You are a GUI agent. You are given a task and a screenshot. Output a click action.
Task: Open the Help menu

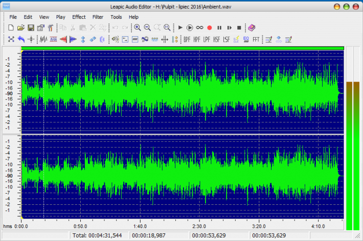[x=133, y=17]
